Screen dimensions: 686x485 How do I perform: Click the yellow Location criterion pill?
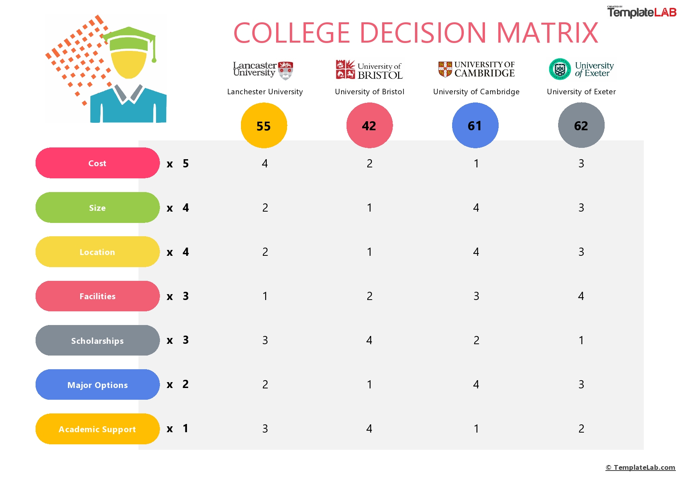[x=97, y=252]
